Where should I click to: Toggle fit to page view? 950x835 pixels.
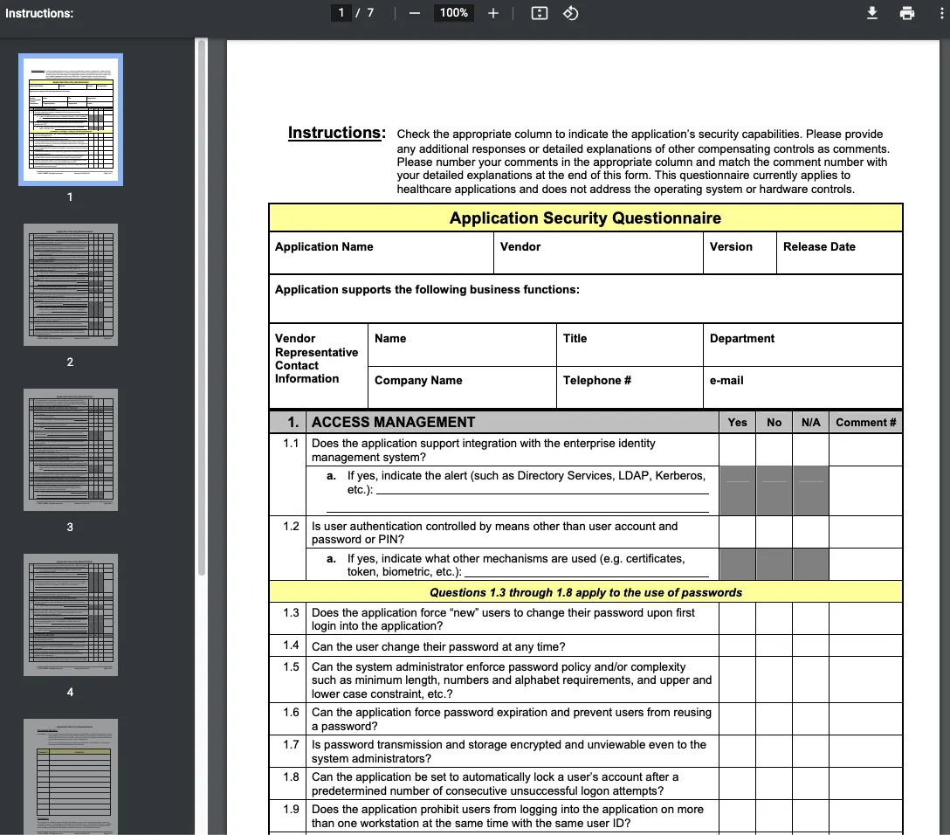540,13
